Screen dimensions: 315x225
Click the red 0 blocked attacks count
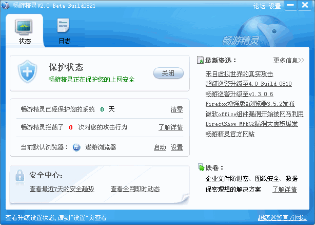71,127
